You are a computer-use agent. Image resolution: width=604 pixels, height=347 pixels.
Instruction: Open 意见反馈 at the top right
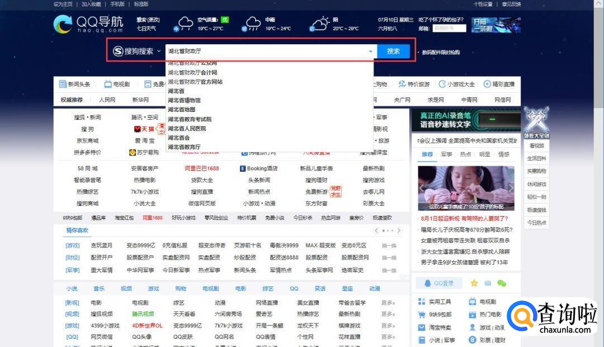(511, 4)
